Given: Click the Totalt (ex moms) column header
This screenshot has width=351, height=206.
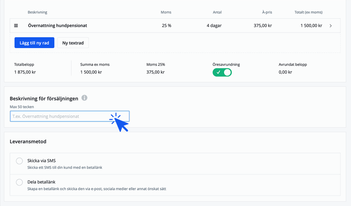Looking at the screenshot, I should tap(309, 12).
